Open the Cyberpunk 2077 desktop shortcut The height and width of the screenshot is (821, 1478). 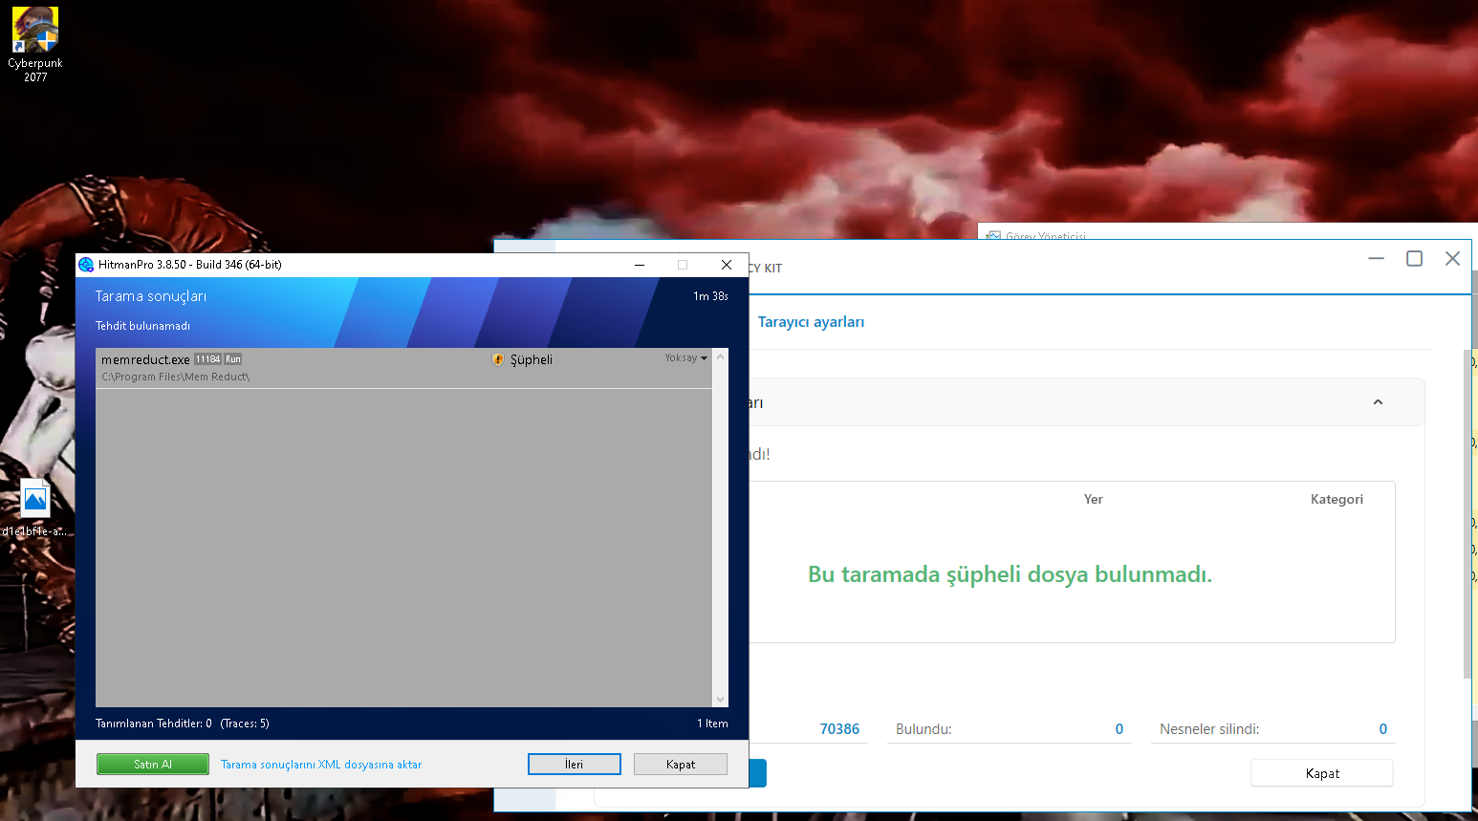(35, 44)
